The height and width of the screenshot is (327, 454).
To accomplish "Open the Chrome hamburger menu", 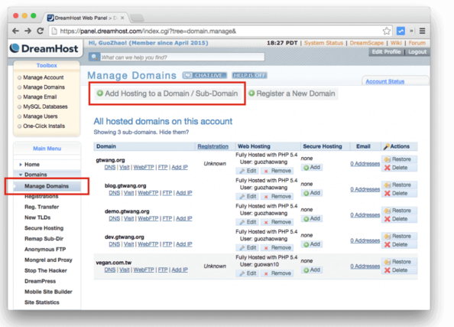I will click(423, 31).
